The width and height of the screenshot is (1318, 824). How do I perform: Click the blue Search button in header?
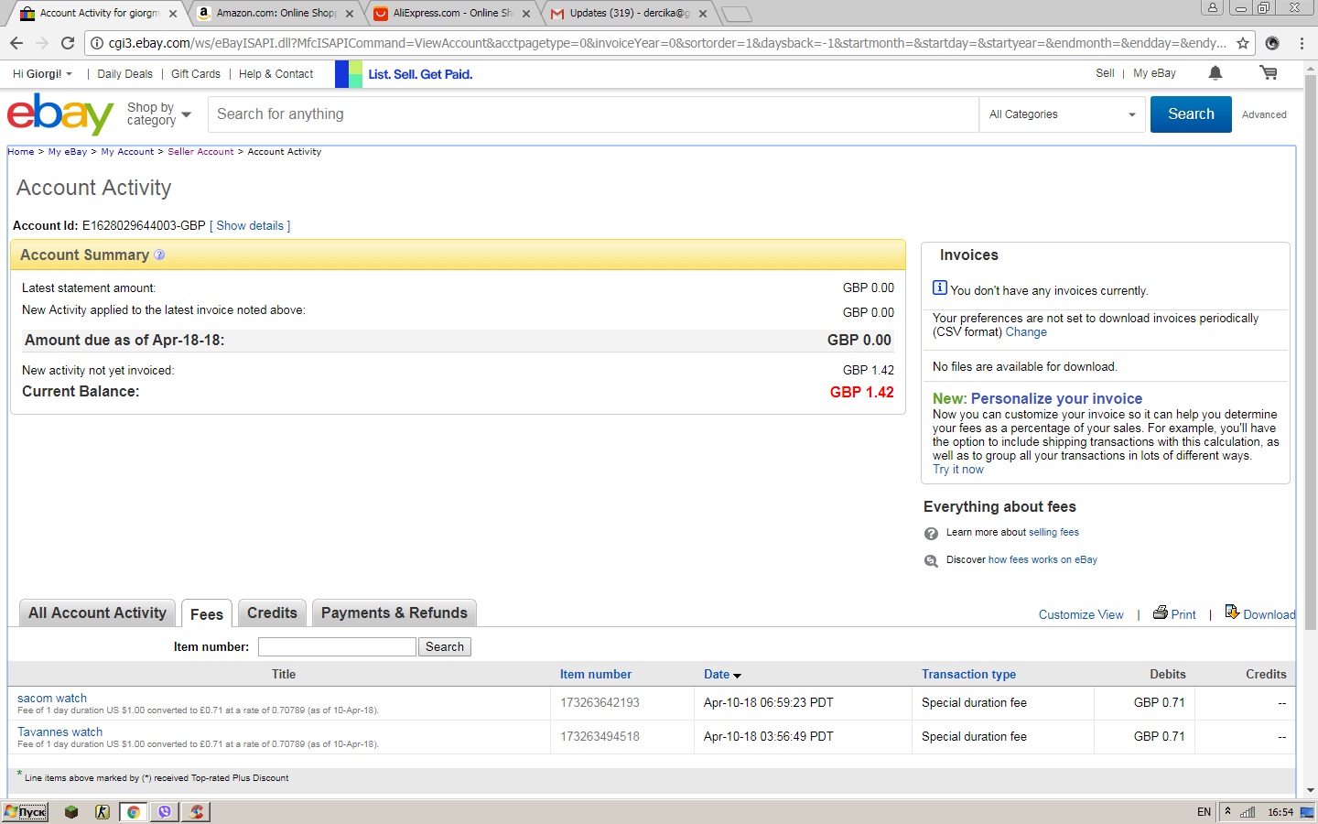1191,114
